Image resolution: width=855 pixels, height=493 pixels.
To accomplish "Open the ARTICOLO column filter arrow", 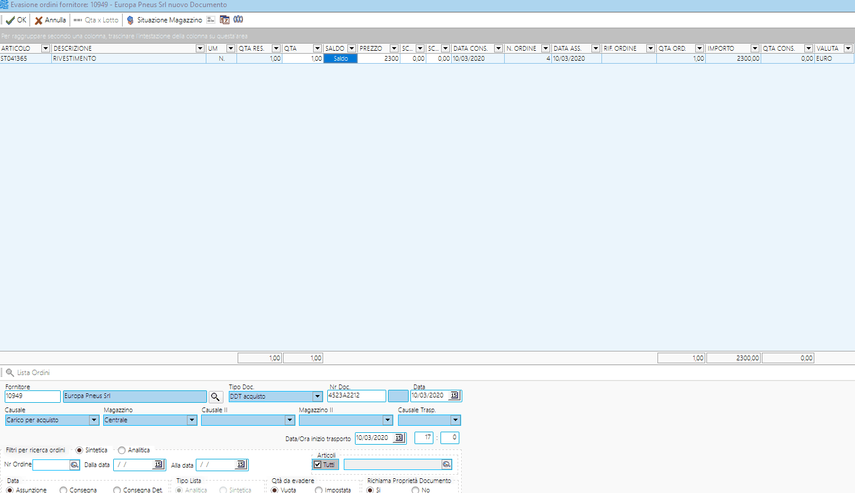I will coord(45,48).
